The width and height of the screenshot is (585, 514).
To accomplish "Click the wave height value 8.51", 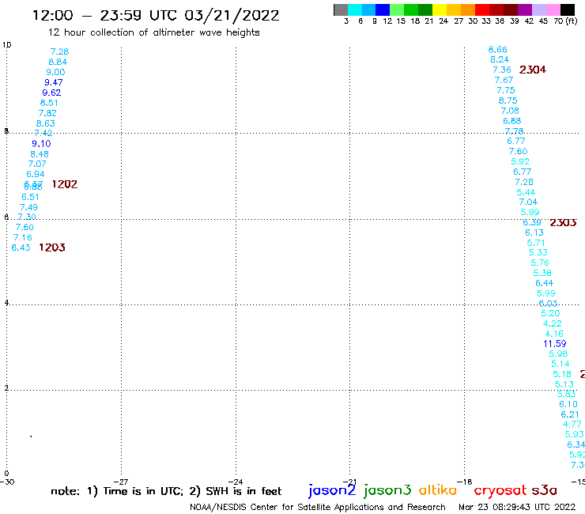I will tap(49, 103).
